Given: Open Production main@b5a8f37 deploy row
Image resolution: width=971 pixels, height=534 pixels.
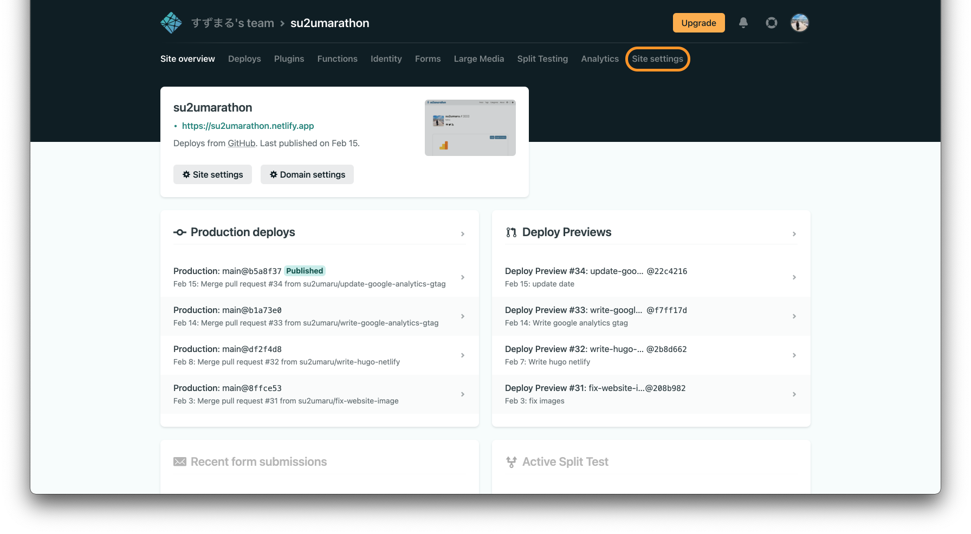Looking at the screenshot, I should point(320,277).
